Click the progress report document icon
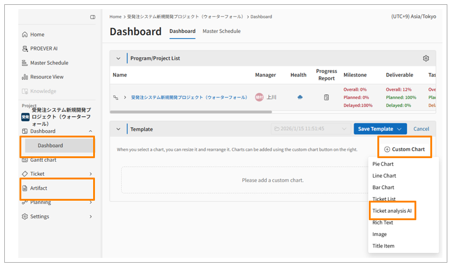This screenshot has width=451, height=267. 326,97
